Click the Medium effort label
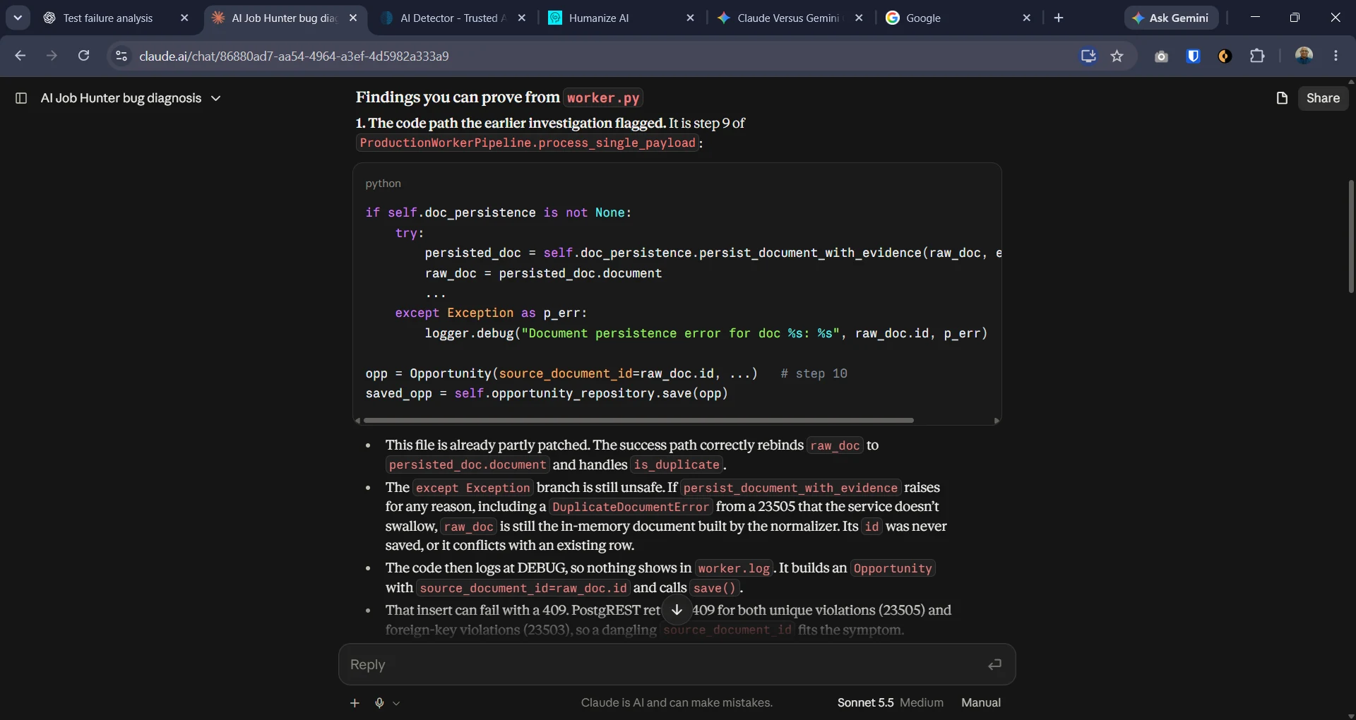The height and width of the screenshot is (720, 1356). pos(922,702)
